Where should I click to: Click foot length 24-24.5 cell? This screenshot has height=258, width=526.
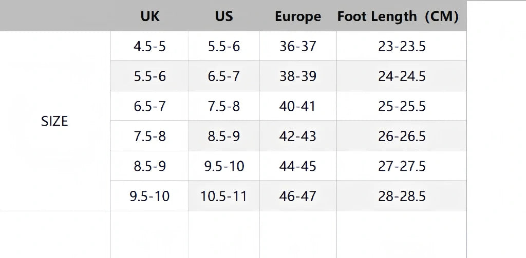pos(402,76)
